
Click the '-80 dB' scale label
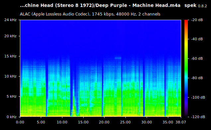click(x=197, y=78)
